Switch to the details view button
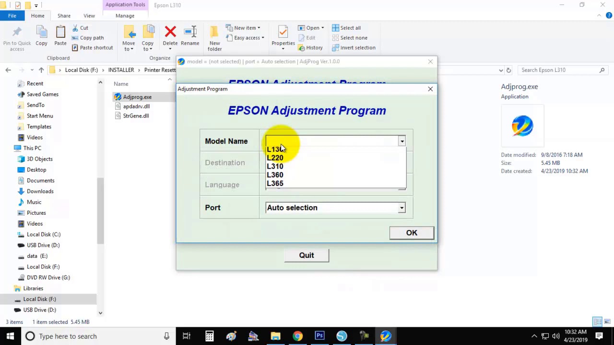Image resolution: width=614 pixels, height=345 pixels. 598,322
